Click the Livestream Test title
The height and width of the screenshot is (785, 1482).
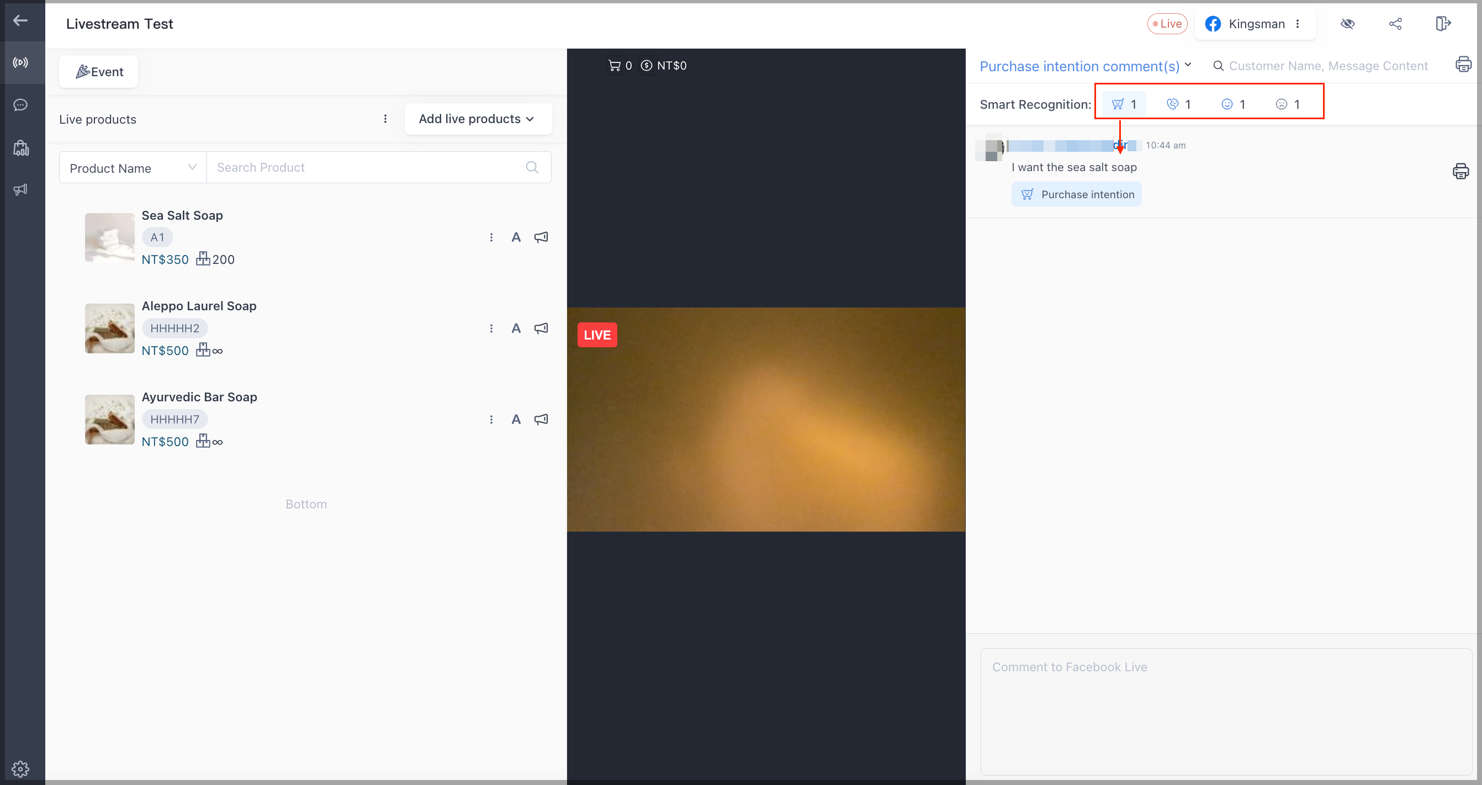(x=119, y=24)
